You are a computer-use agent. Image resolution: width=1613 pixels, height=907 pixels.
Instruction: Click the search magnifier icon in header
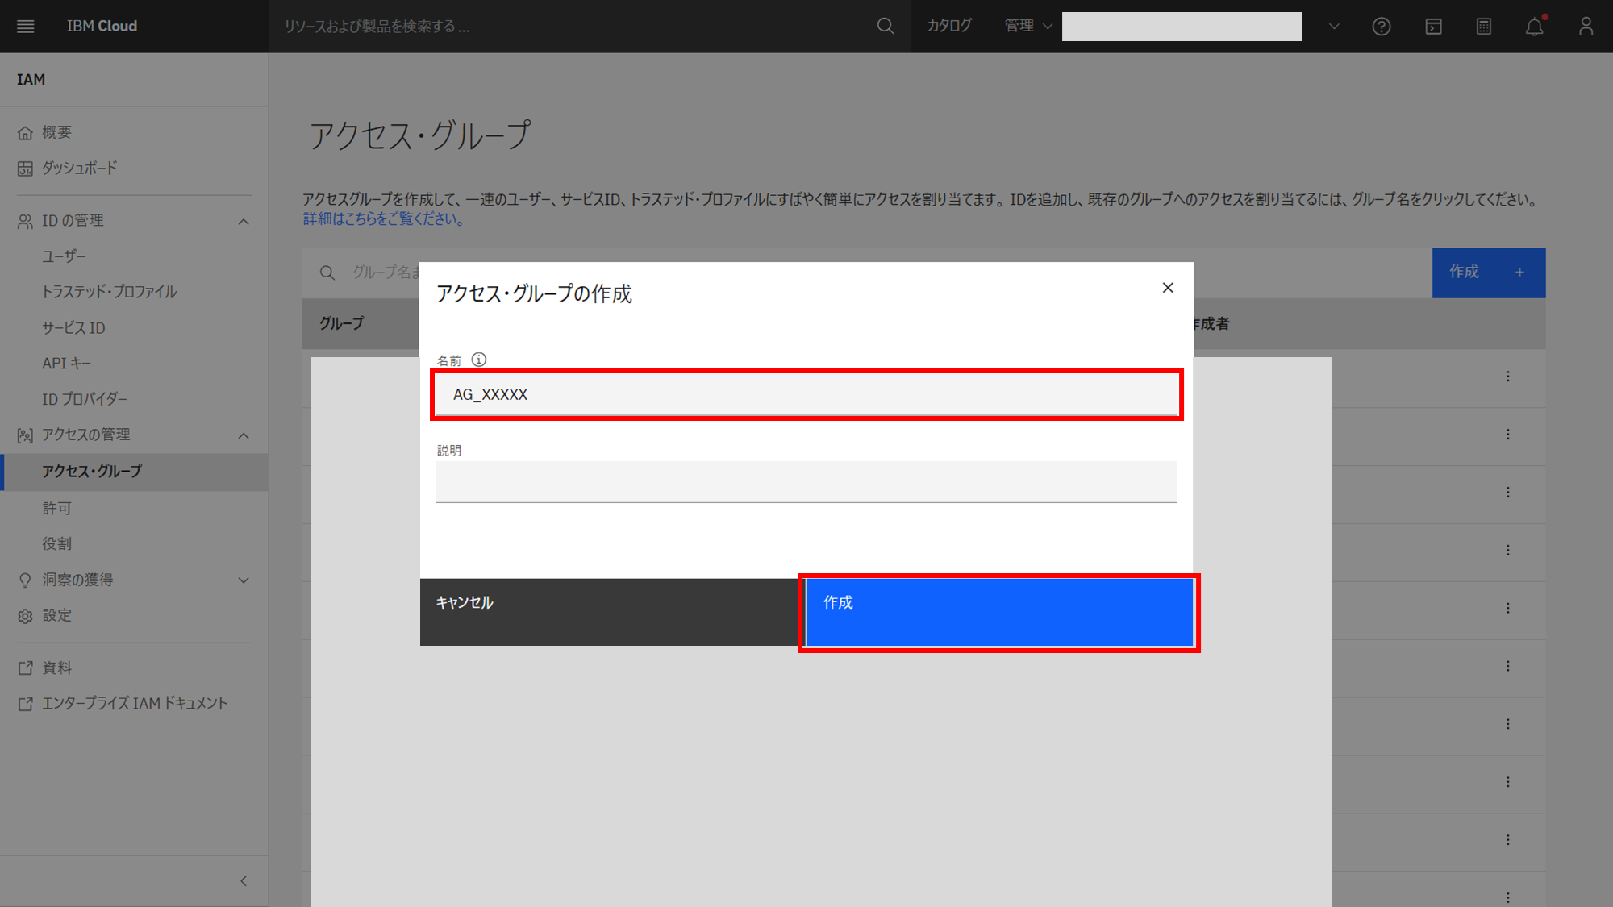[885, 26]
